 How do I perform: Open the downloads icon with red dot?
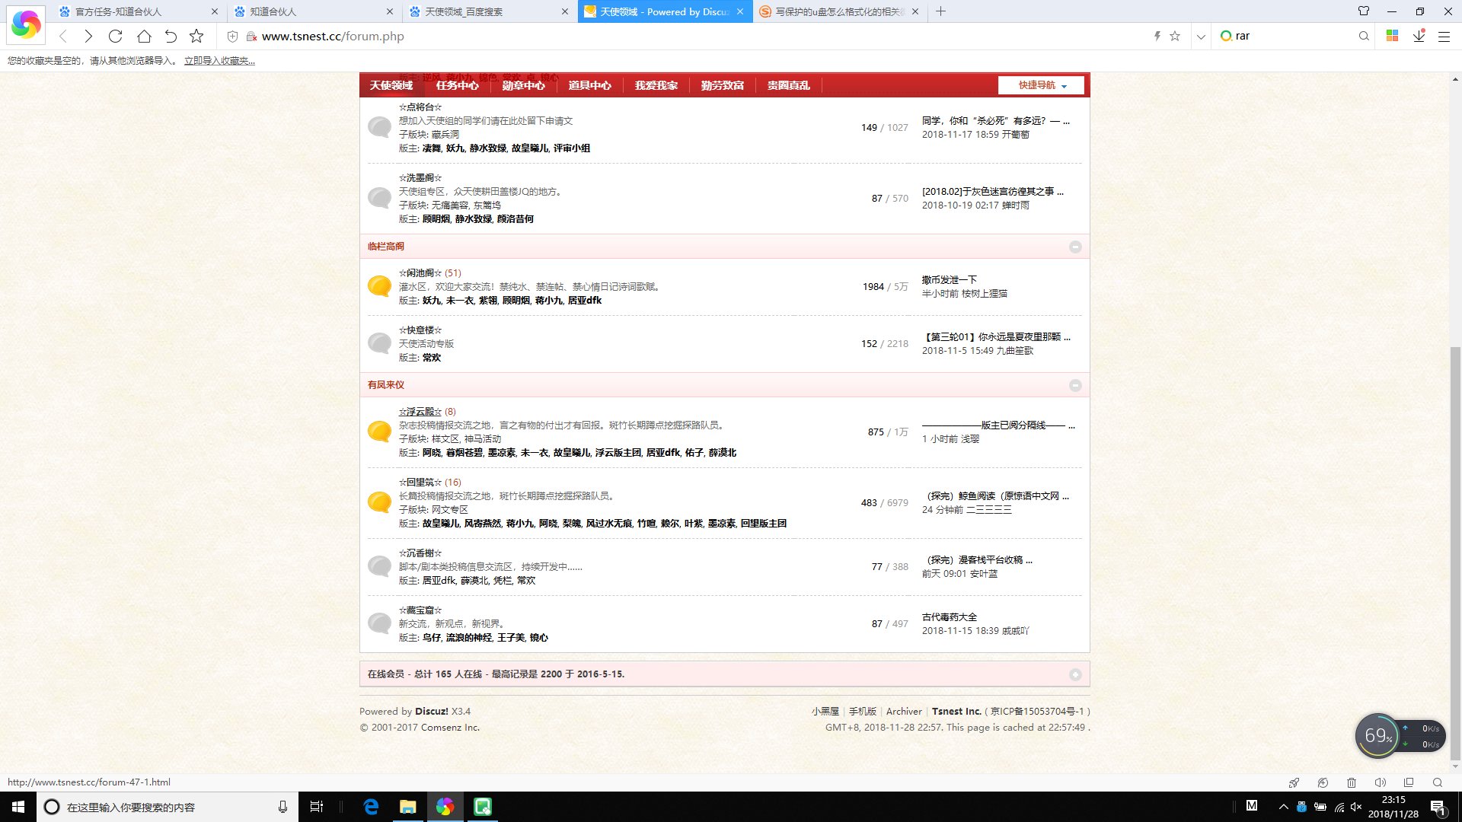point(1419,36)
